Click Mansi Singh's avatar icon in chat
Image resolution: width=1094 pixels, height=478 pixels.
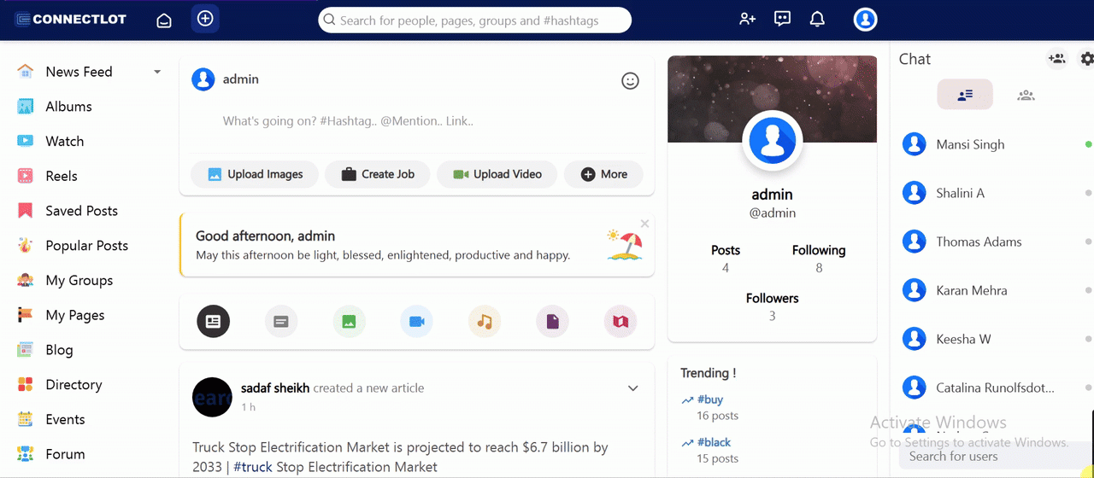pos(915,144)
